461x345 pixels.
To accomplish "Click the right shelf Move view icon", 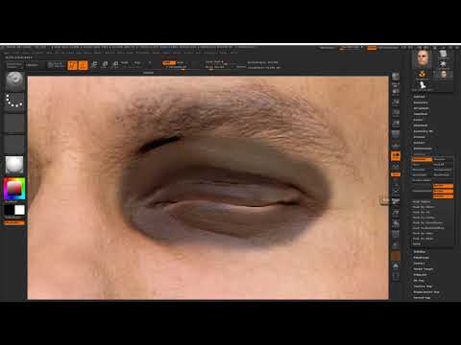I will (x=396, y=201).
